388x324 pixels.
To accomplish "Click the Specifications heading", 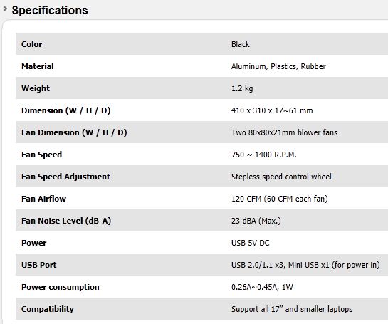I will tap(50, 11).
